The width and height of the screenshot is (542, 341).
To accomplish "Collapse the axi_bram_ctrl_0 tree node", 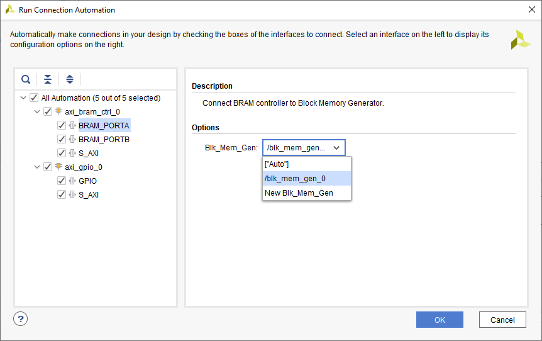I will 37,111.
